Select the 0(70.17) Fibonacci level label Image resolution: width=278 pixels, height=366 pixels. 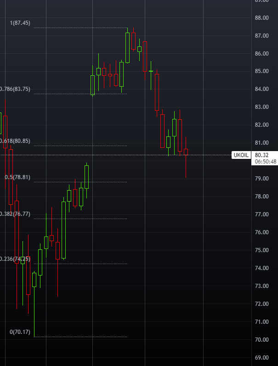pos(20,332)
